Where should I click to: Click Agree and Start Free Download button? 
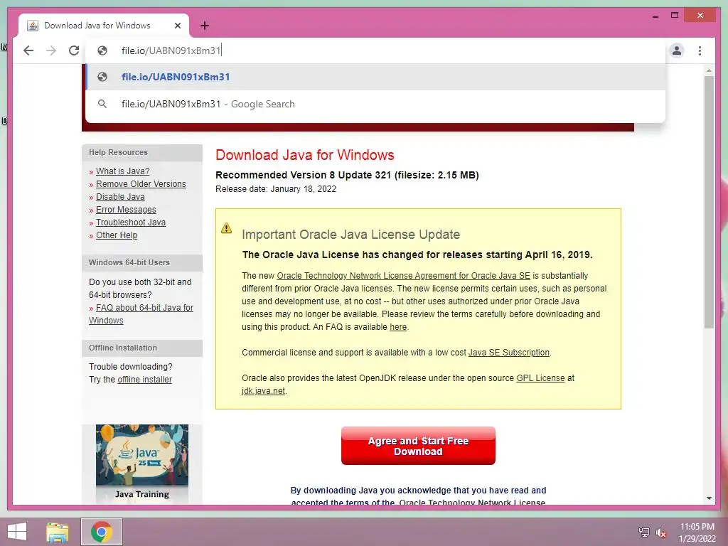[x=418, y=446]
